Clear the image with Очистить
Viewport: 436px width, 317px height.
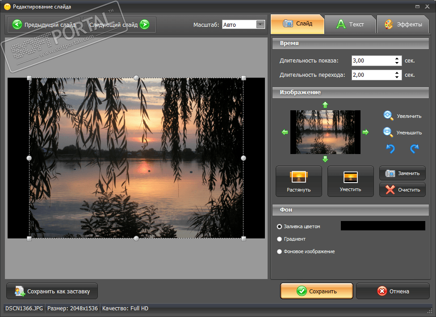[x=402, y=190]
